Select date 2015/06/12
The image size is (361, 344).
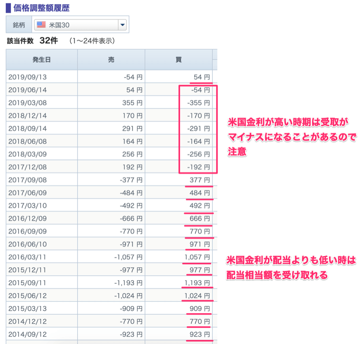click(28, 296)
